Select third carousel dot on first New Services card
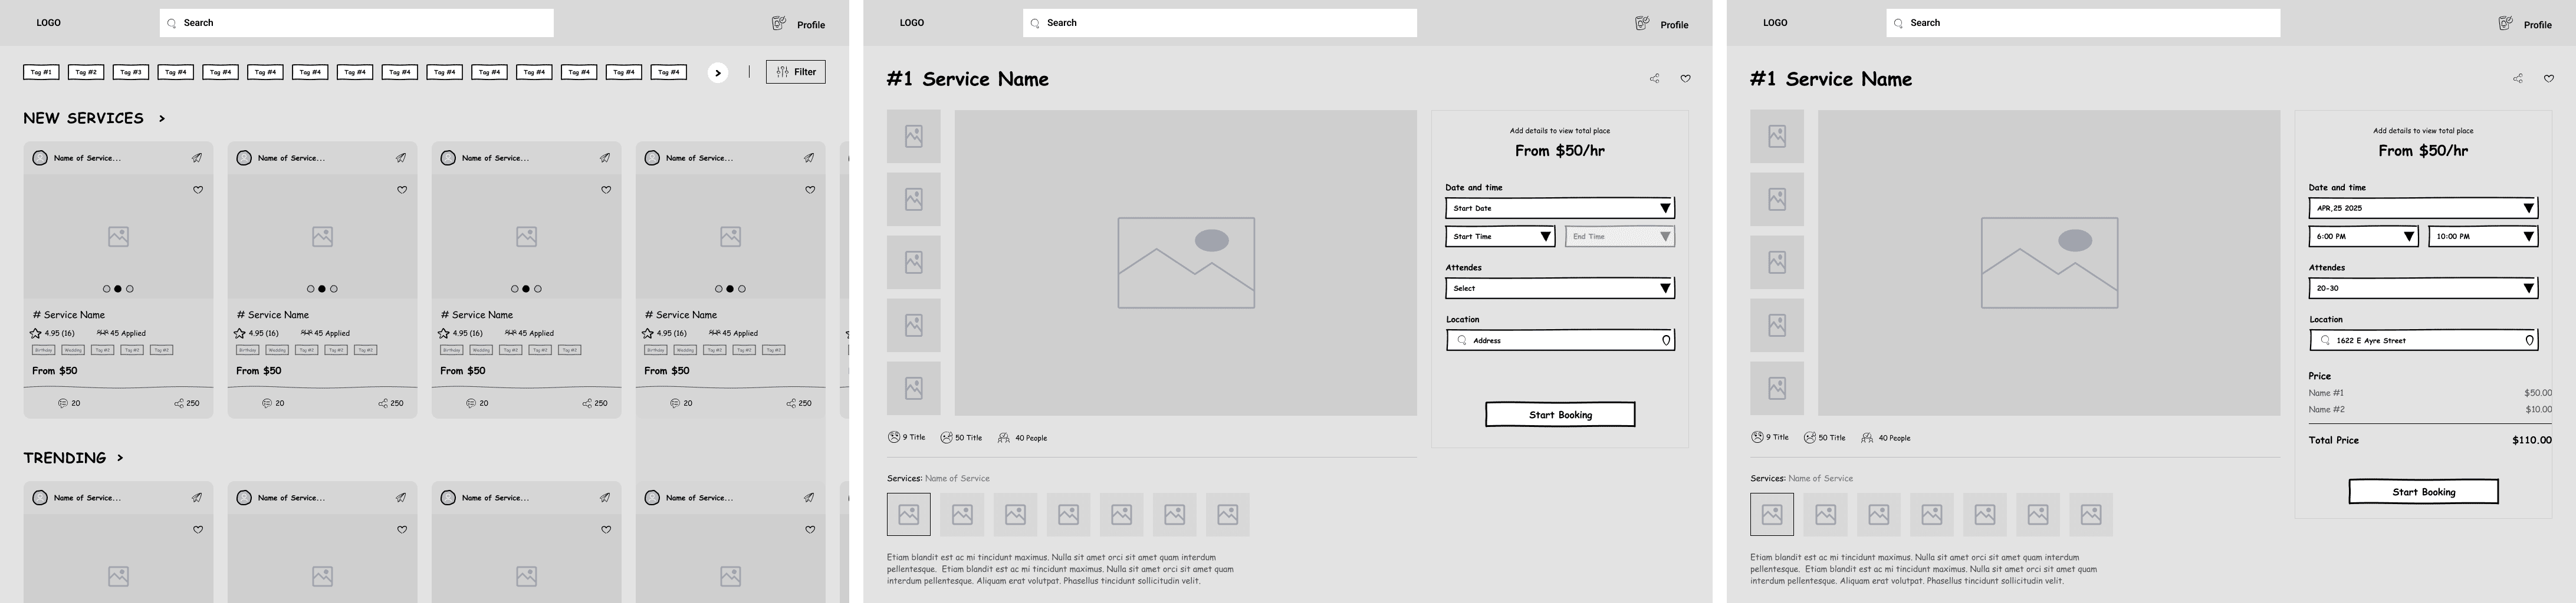Screen dimensions: 2576x603 [130, 290]
